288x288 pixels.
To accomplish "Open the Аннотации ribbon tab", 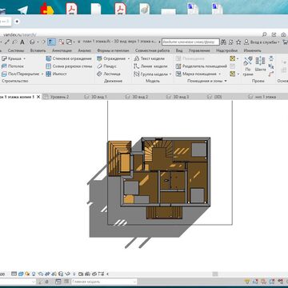I will coord(62,50).
